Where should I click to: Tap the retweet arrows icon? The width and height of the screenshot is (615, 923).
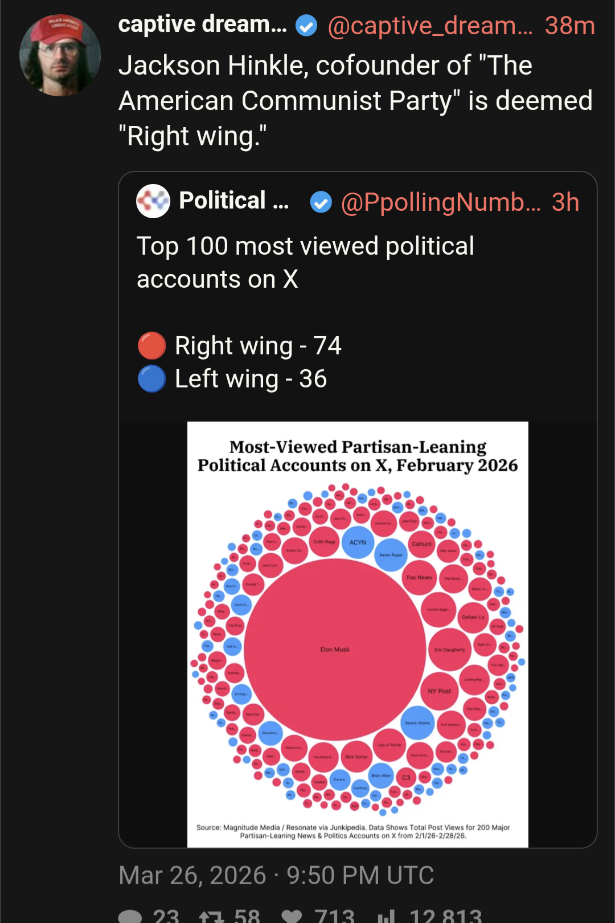pyautogui.click(x=211, y=915)
